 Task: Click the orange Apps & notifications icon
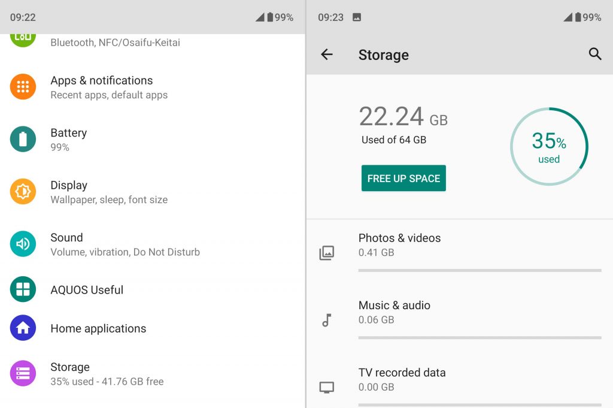click(x=23, y=86)
